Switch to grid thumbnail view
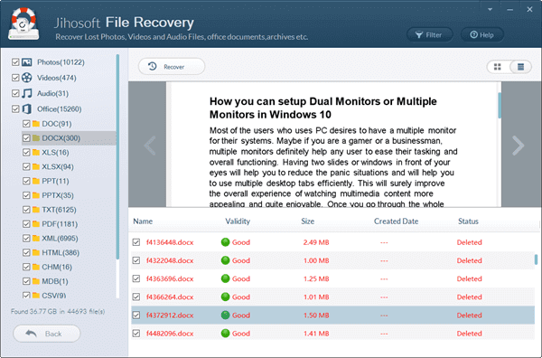Viewport: 542px width, 358px height. 498,67
